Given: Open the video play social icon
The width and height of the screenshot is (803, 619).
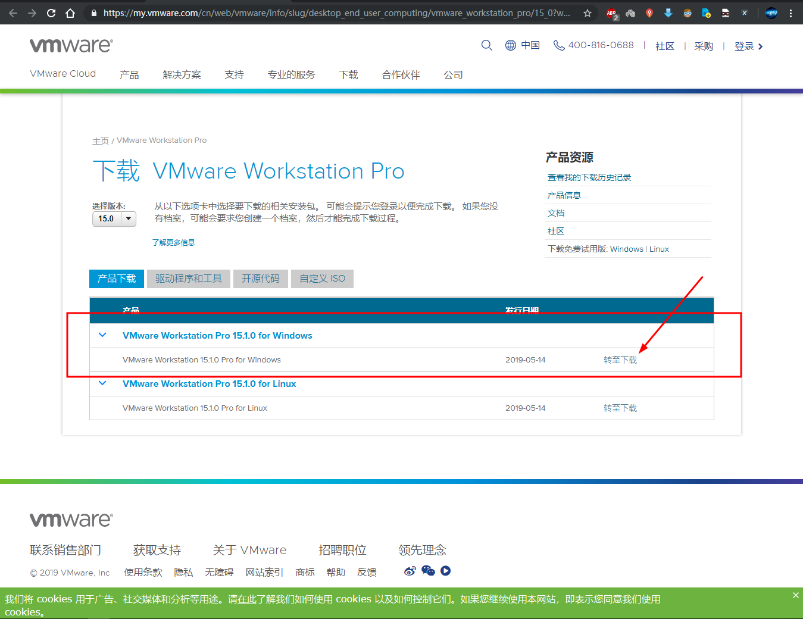Looking at the screenshot, I should click(445, 571).
